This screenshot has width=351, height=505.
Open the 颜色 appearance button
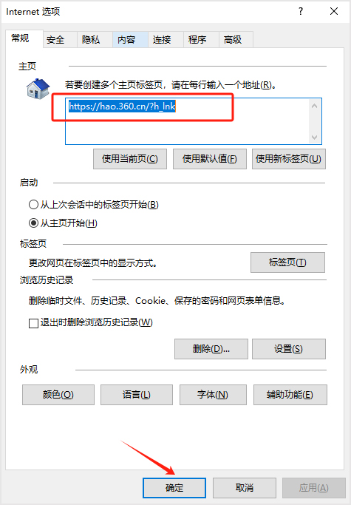click(58, 395)
